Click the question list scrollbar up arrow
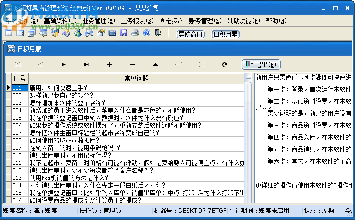Image resolution: width=355 pixels, height=220 pixels. pos(248,77)
